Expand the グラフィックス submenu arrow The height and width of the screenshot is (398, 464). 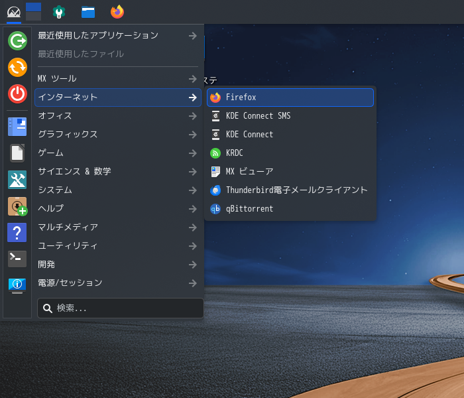(x=193, y=135)
